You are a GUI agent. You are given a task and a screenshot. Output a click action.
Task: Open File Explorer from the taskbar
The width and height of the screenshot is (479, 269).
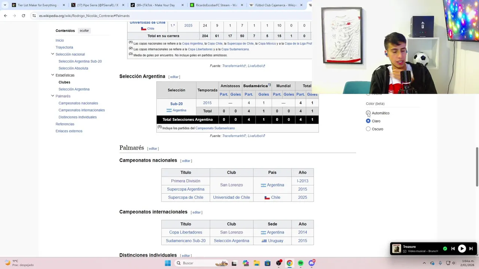pyautogui.click(x=256, y=263)
